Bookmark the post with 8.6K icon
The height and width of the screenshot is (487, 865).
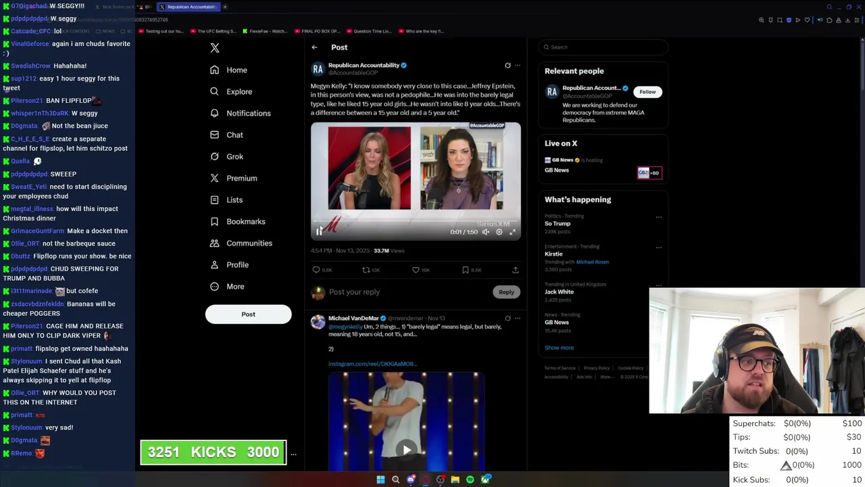click(x=472, y=270)
